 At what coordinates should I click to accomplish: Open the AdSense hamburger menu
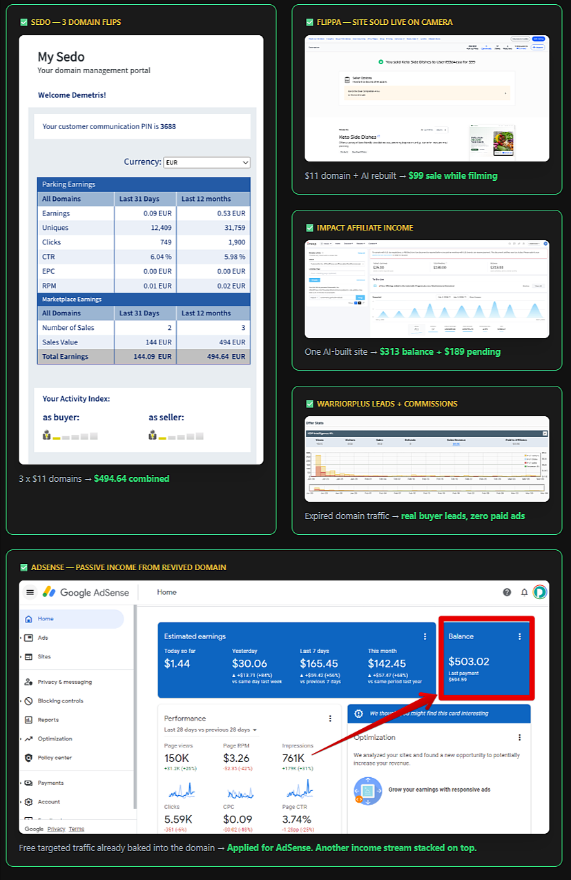pos(30,592)
